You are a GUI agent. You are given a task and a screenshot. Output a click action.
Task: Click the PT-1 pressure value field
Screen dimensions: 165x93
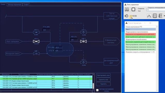pyautogui.click(x=59, y=48)
